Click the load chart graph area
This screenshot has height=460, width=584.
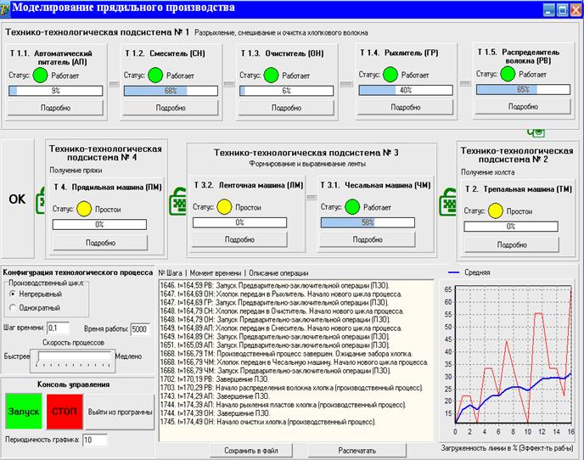513,354
